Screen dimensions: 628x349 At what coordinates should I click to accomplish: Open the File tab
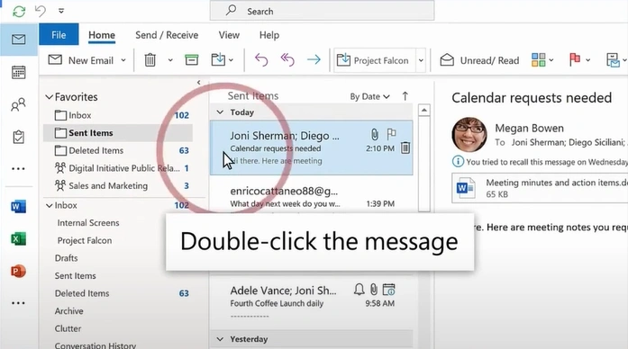59,35
